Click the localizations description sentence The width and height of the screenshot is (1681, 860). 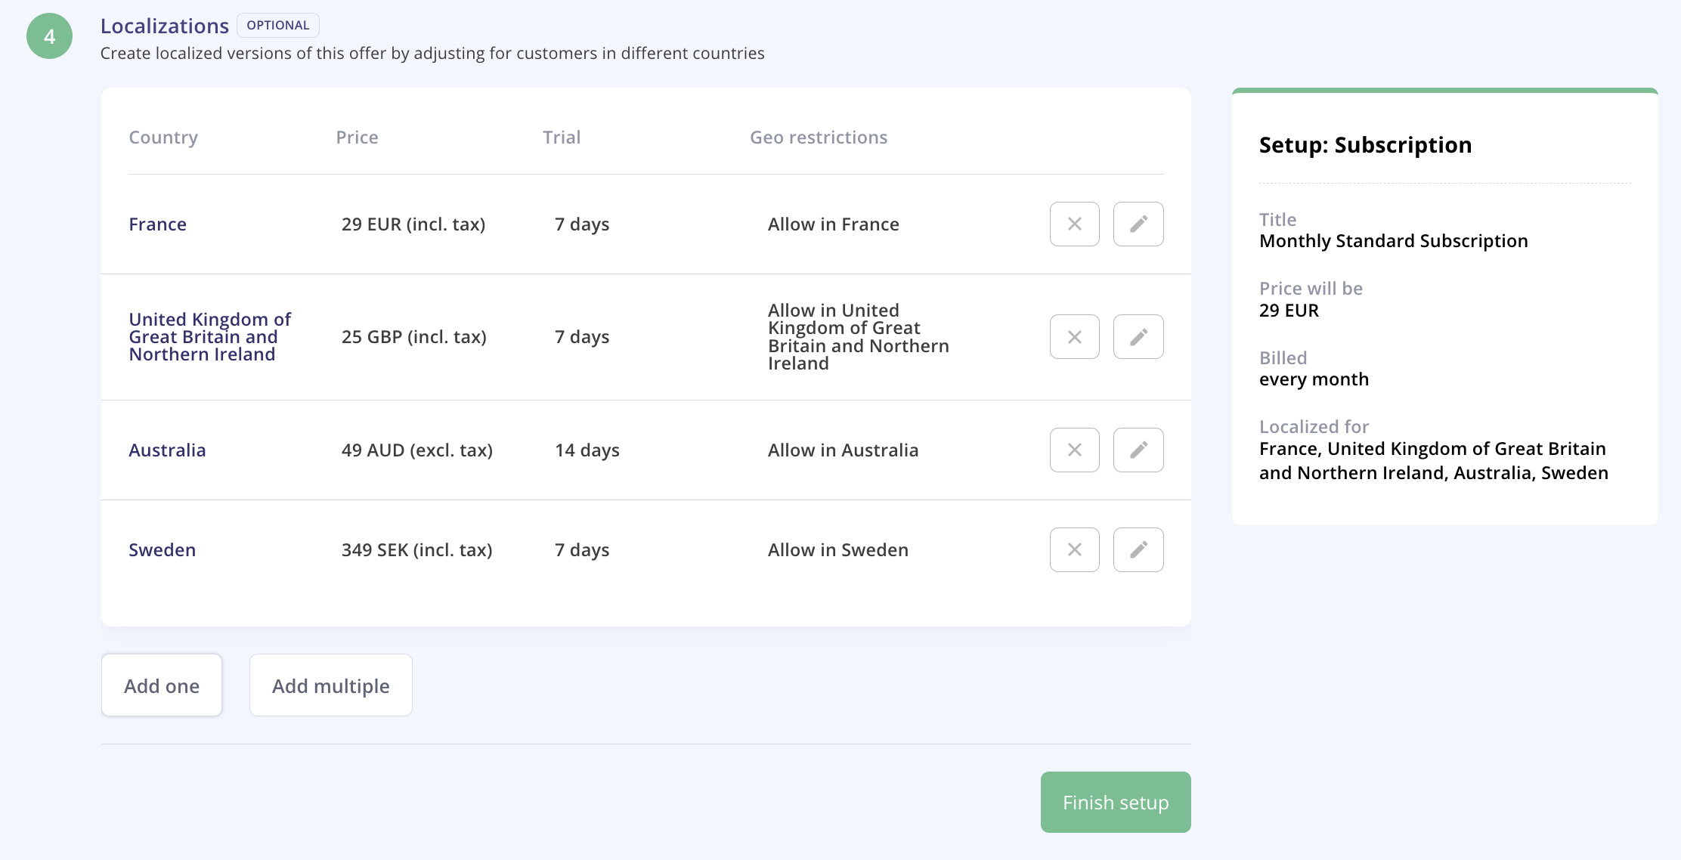[x=432, y=54]
